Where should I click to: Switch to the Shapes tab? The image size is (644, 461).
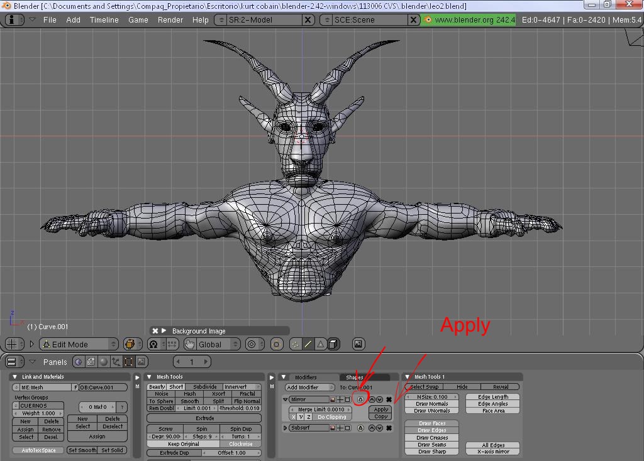355,377
